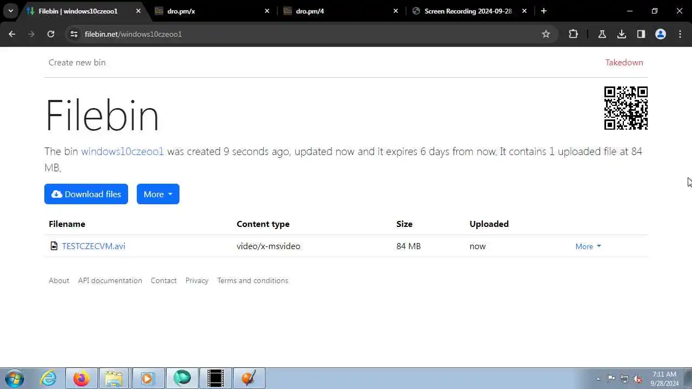The height and width of the screenshot is (389, 692).
Task: Show hidden system tray icons arrow
Action: click(598, 379)
